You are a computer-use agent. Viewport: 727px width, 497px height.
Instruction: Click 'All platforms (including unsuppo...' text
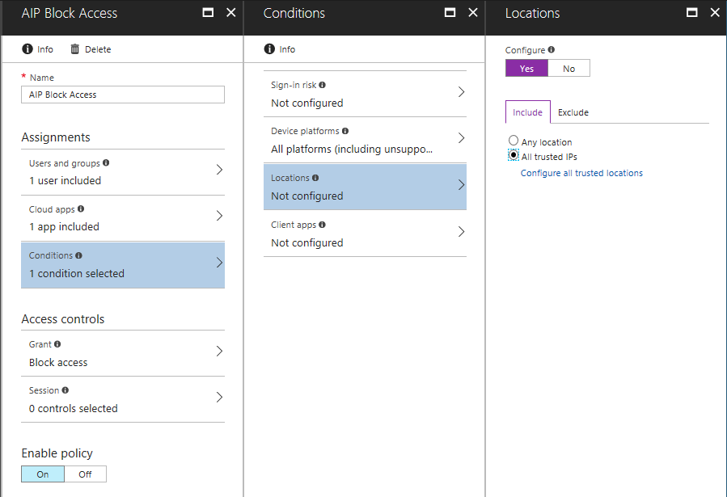click(x=352, y=150)
